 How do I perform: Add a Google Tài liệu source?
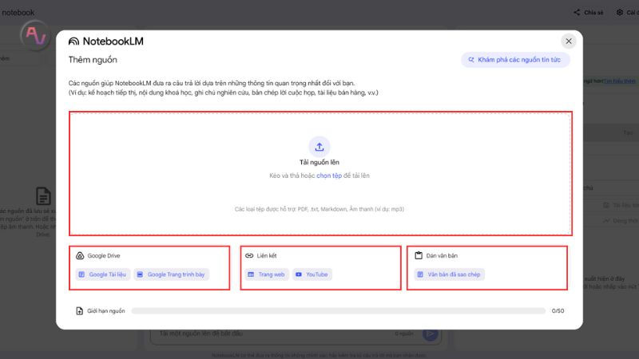click(103, 274)
